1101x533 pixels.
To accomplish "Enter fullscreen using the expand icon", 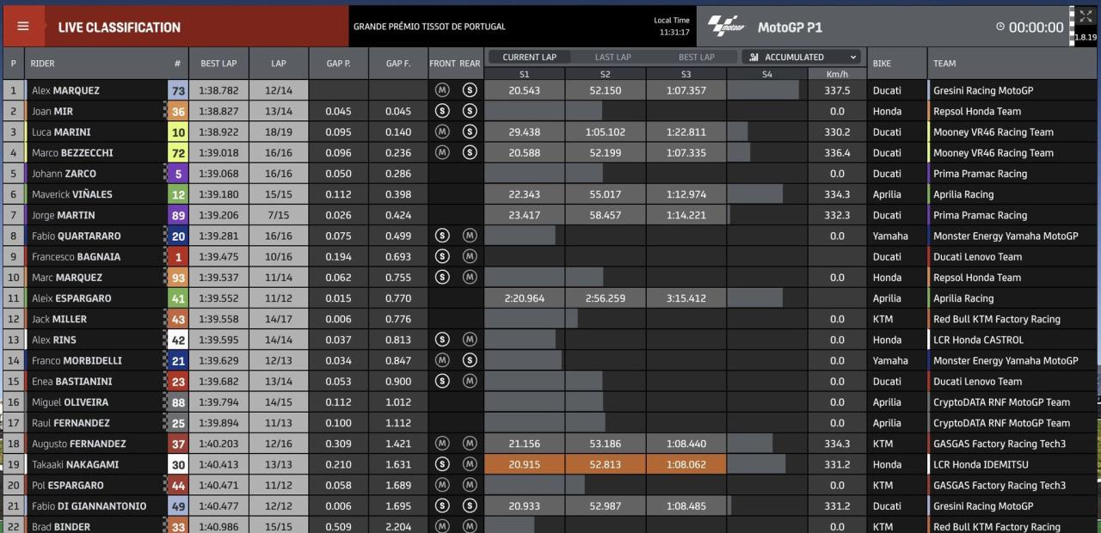I will coord(1086,17).
